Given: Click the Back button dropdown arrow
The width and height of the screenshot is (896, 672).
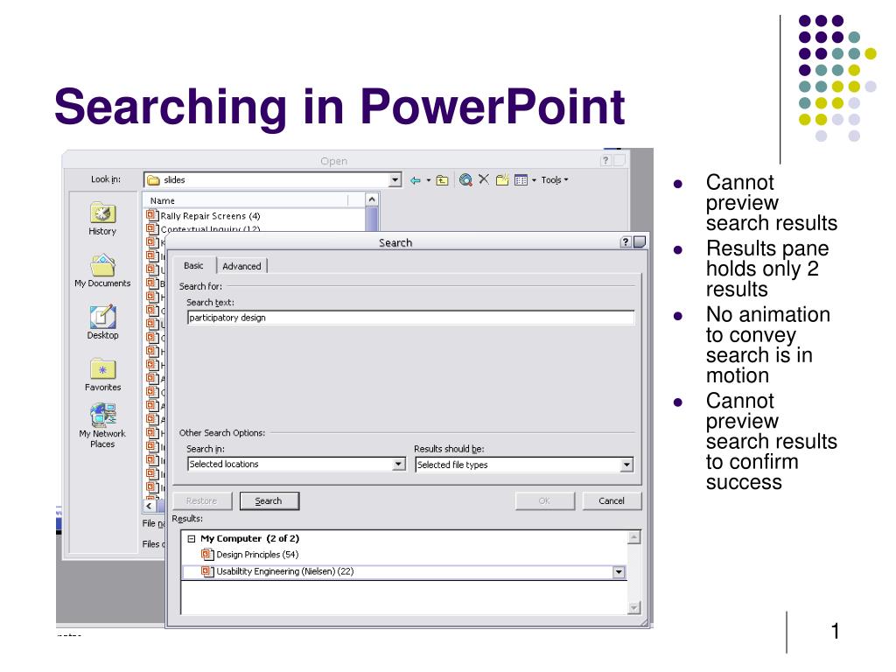Looking at the screenshot, I should click(x=429, y=180).
